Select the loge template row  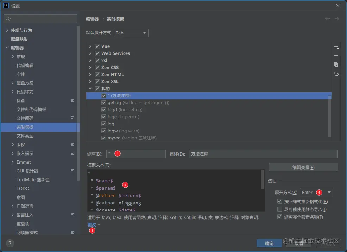[x=209, y=117]
